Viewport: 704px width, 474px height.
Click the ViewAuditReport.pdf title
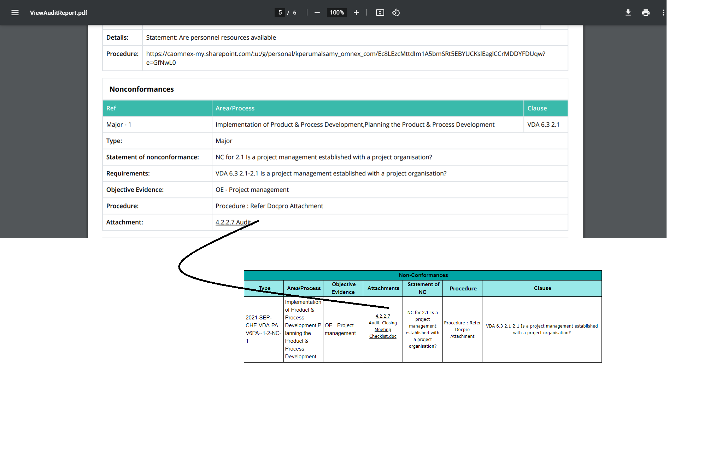coord(59,13)
